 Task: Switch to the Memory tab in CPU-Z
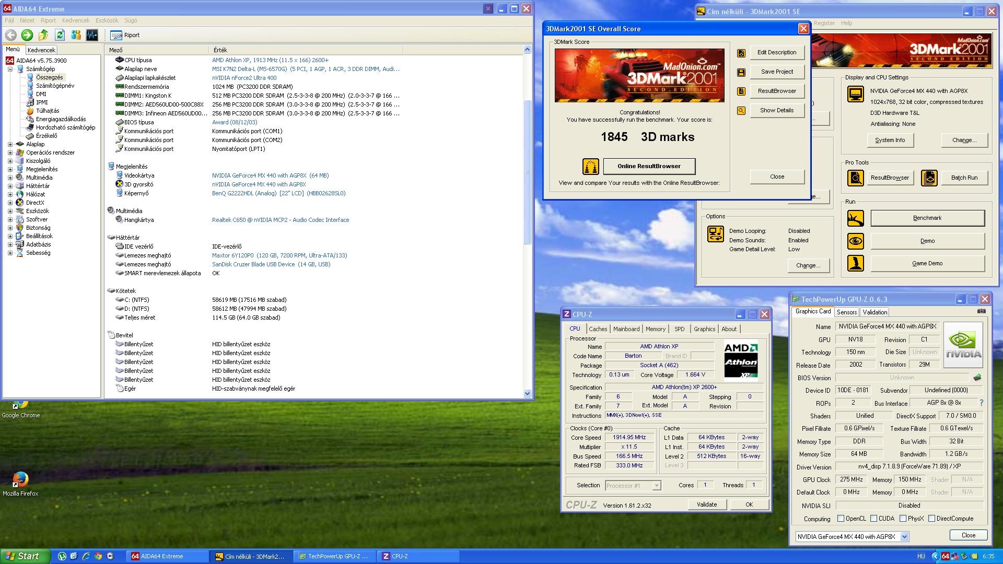tap(655, 329)
